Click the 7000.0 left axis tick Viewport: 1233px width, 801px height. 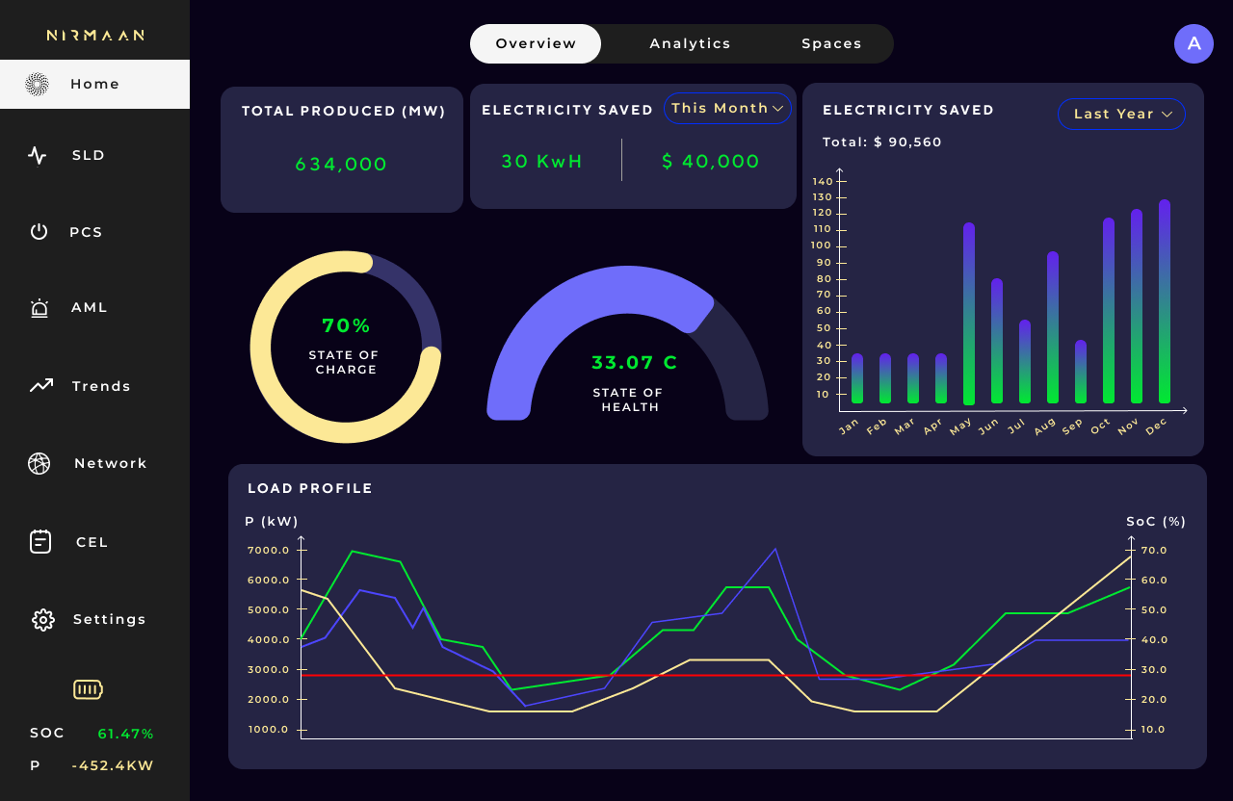point(269,551)
